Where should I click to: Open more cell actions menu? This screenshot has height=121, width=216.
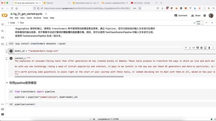pos(213,48)
